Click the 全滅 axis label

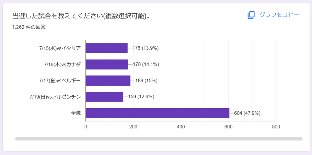click(76, 113)
